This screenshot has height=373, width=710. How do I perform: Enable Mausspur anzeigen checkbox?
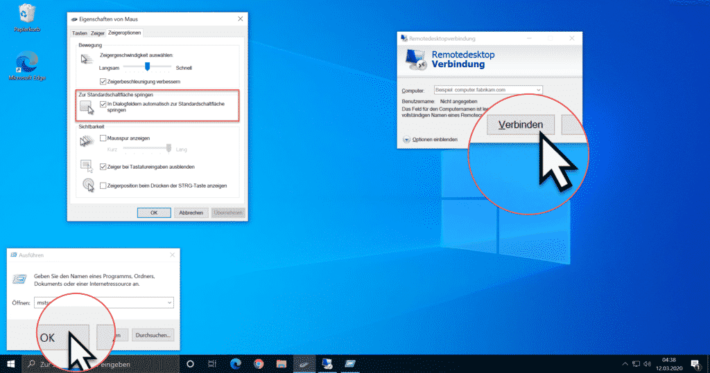click(x=103, y=138)
